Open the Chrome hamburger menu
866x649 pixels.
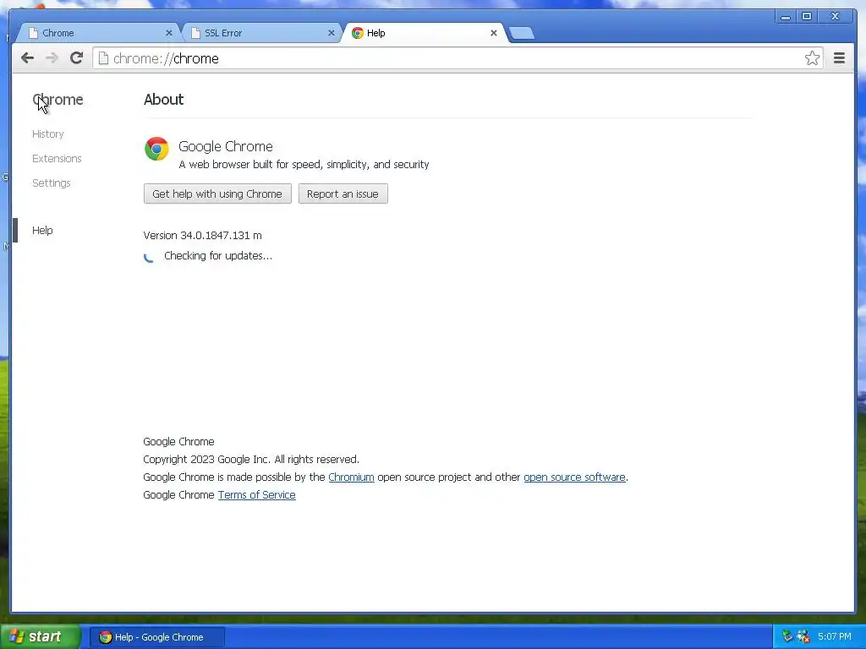tap(839, 58)
